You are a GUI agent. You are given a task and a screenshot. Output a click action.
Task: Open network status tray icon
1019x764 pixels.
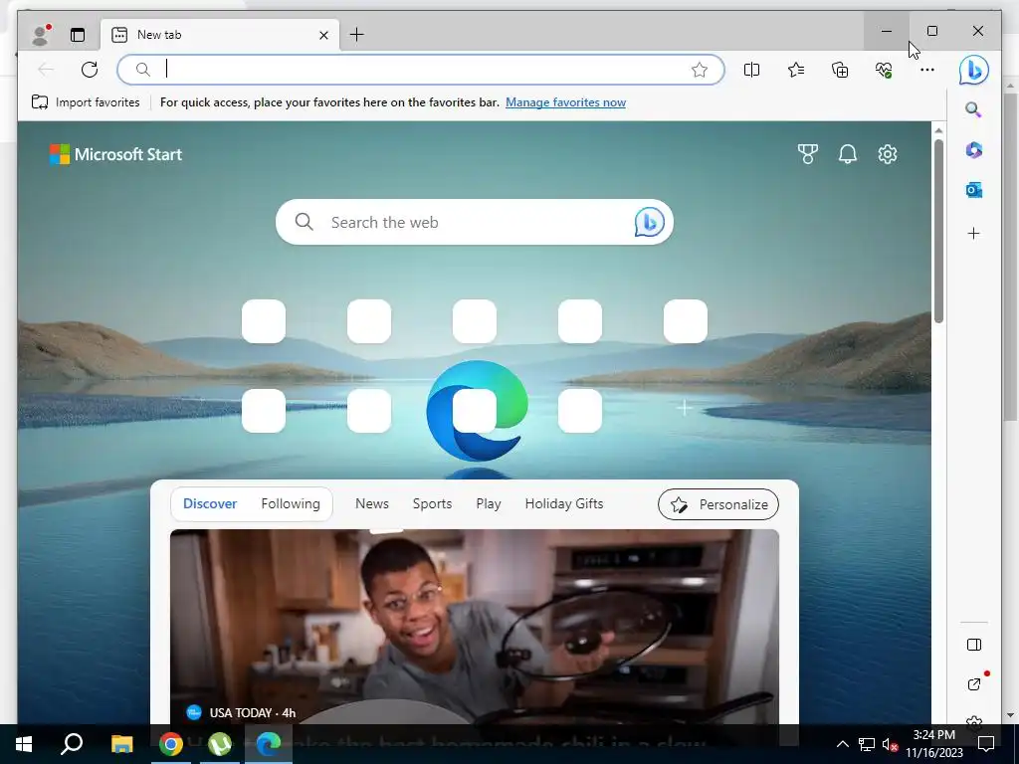tap(867, 744)
